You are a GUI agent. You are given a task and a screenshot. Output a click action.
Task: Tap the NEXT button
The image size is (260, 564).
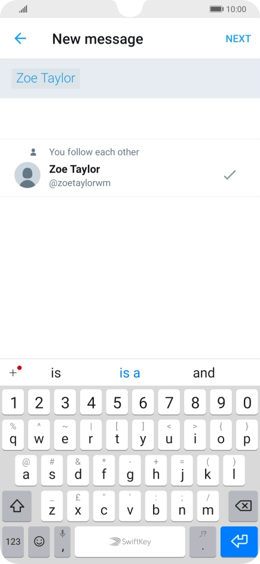(x=238, y=39)
